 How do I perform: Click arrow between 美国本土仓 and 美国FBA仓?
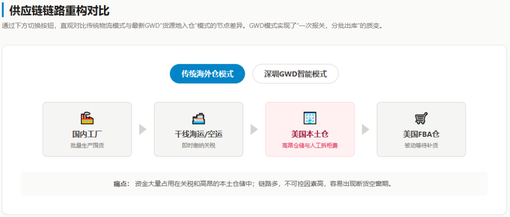click(x=365, y=129)
